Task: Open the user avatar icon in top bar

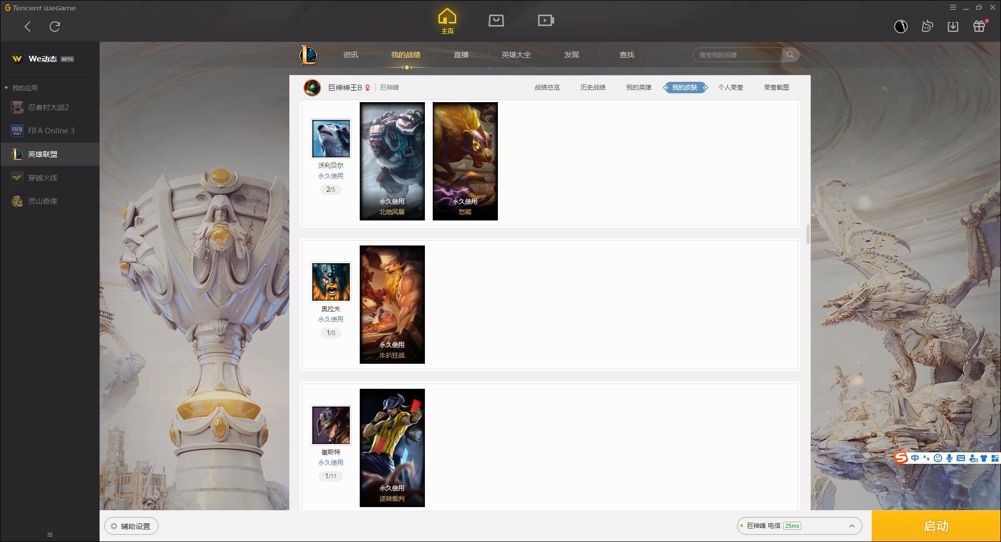Action: coord(901,27)
